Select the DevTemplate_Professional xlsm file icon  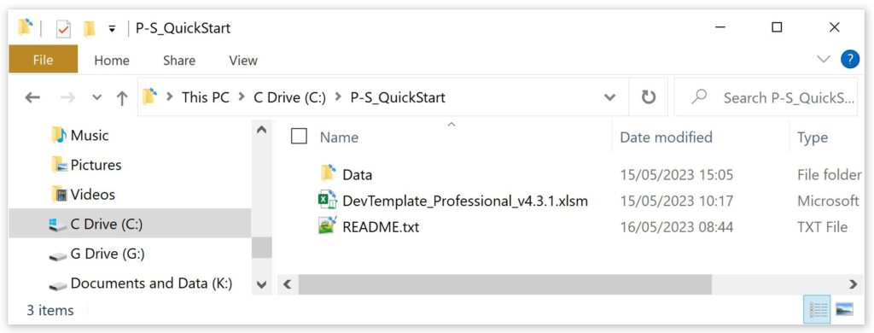coord(327,201)
